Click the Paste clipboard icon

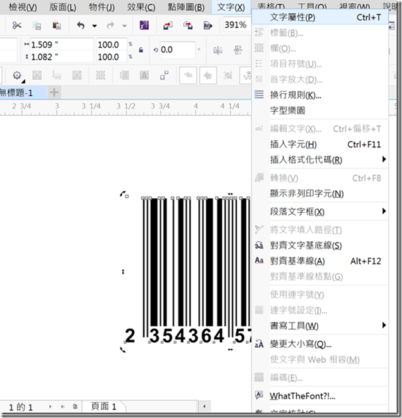(56, 25)
